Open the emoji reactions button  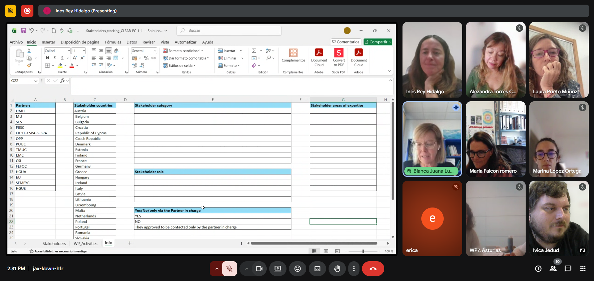[x=297, y=269]
